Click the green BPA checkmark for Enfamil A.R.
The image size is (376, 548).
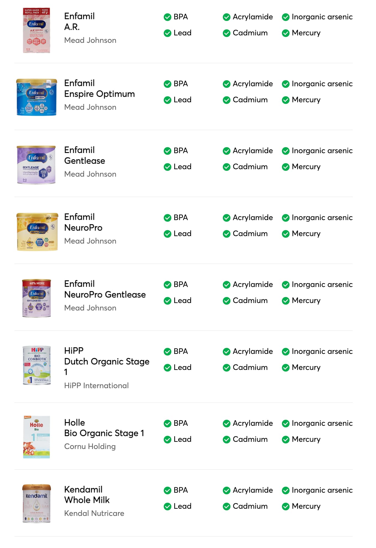pyautogui.click(x=167, y=17)
